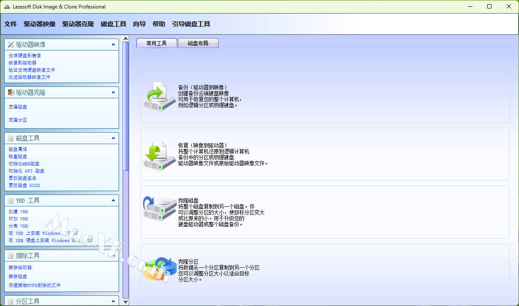
Task: Open the 引导磁盘工具 menu
Action: [x=191, y=24]
